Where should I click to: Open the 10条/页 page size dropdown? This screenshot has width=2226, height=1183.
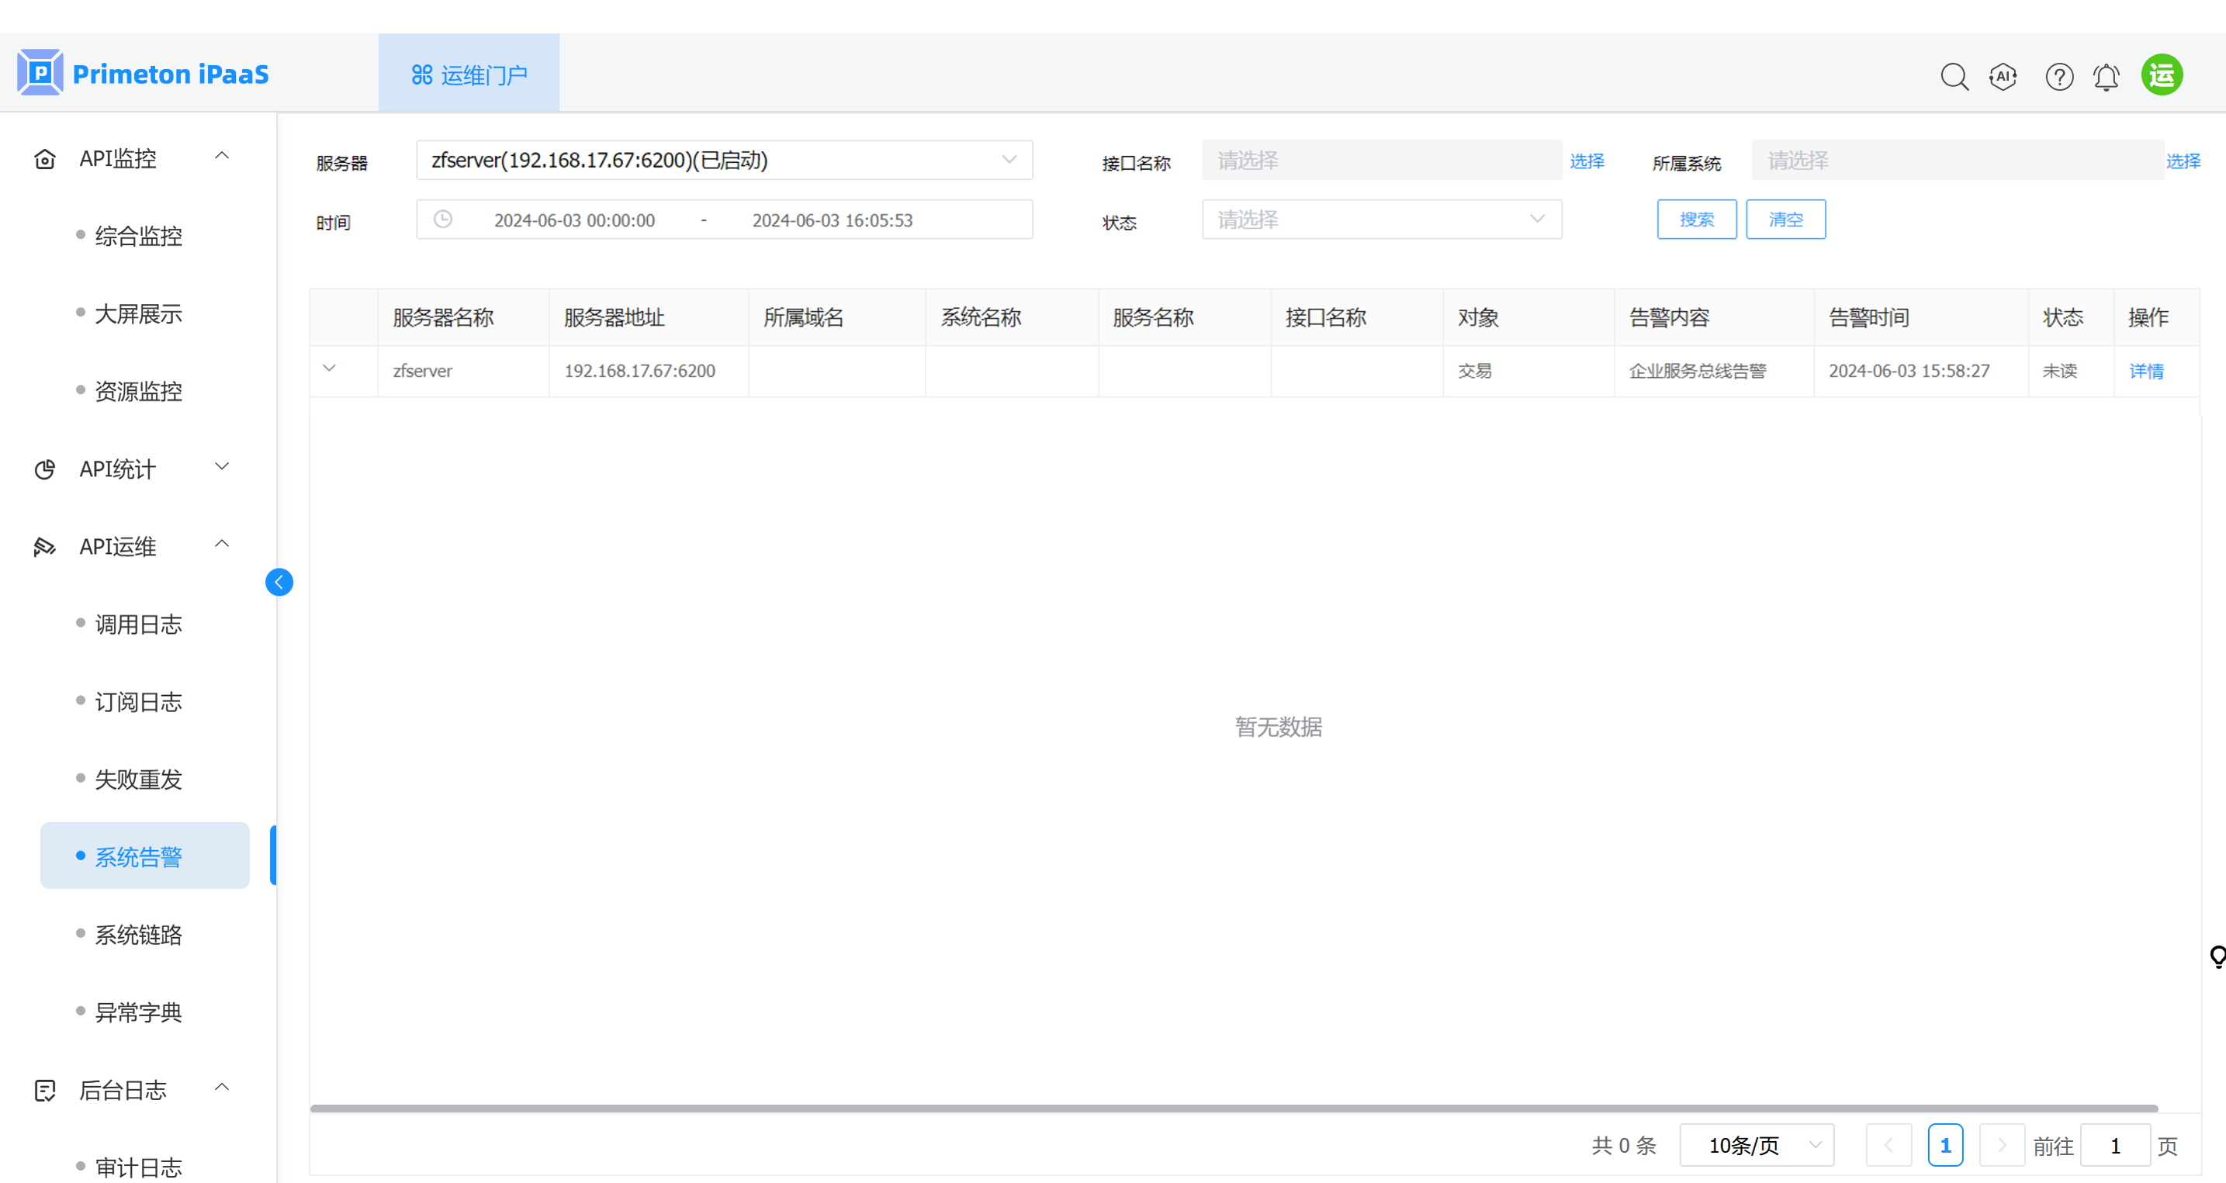pyautogui.click(x=1756, y=1145)
